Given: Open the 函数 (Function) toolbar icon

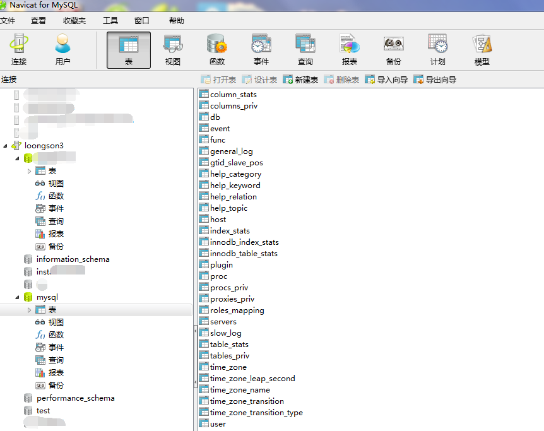Looking at the screenshot, I should [217, 50].
